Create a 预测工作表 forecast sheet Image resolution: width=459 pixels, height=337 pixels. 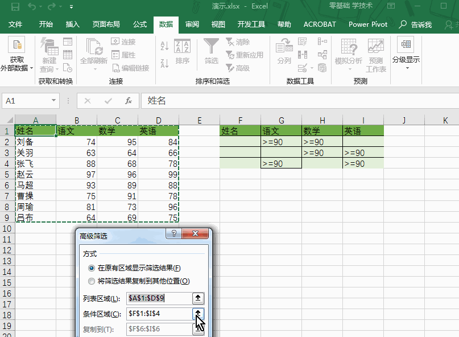[x=376, y=56]
